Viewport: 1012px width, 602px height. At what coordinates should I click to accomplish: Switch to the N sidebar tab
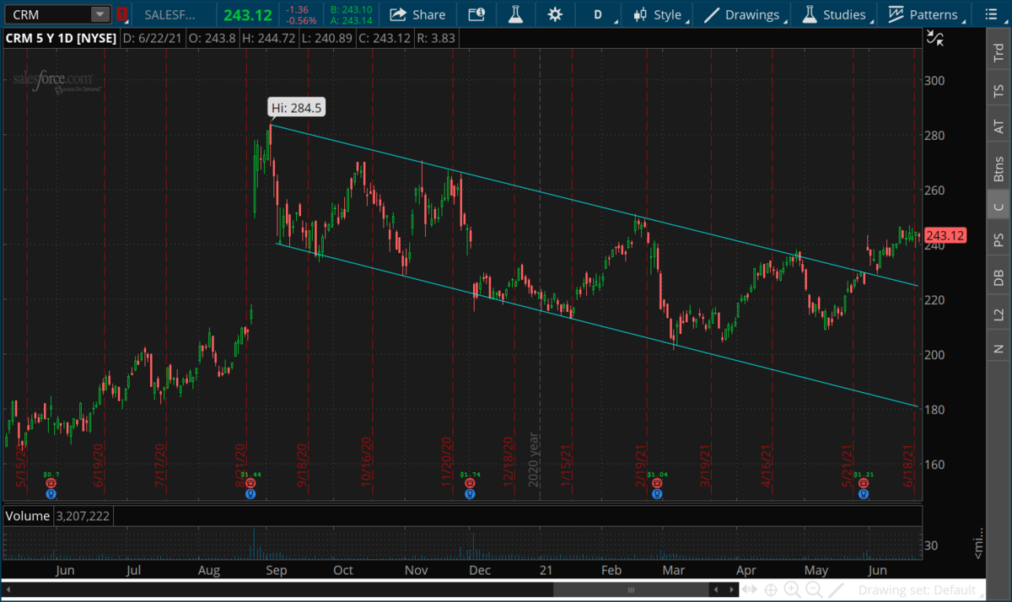point(999,348)
